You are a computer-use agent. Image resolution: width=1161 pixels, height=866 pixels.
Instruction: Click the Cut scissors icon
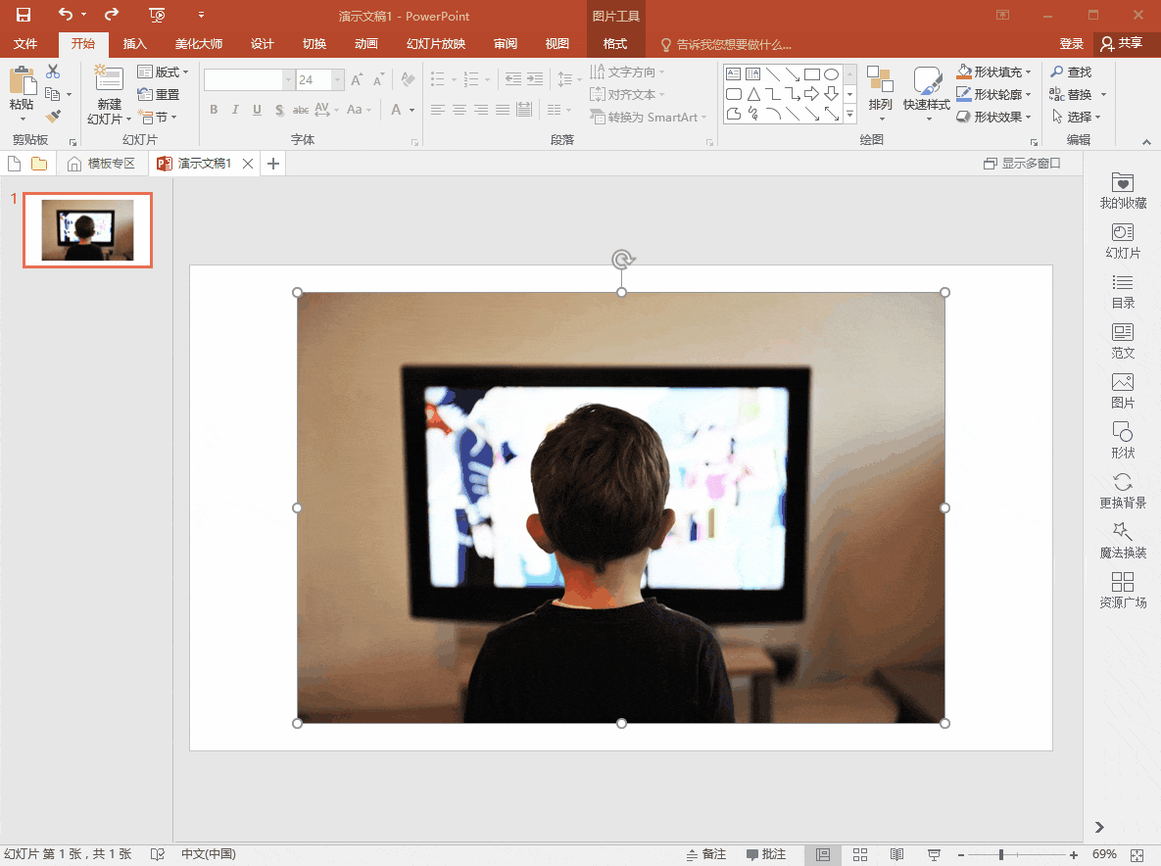point(53,72)
